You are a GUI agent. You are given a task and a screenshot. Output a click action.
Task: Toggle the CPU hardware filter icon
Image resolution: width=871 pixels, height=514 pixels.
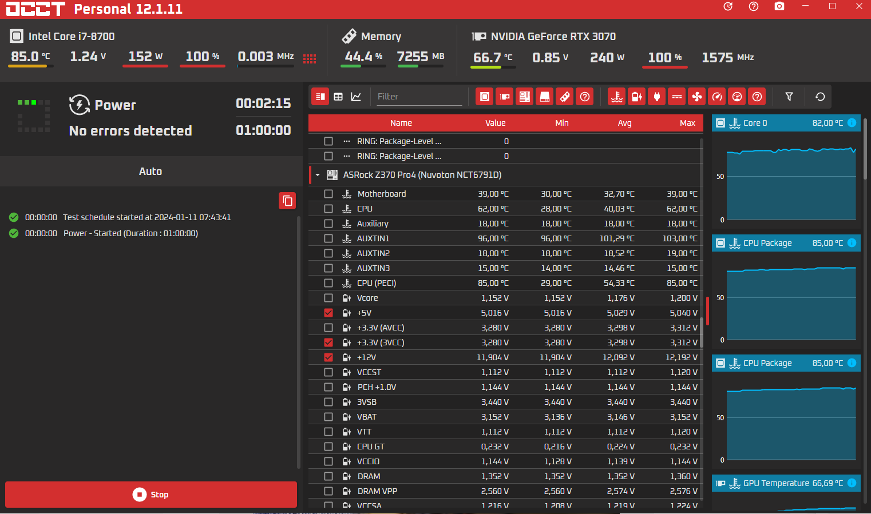click(485, 97)
